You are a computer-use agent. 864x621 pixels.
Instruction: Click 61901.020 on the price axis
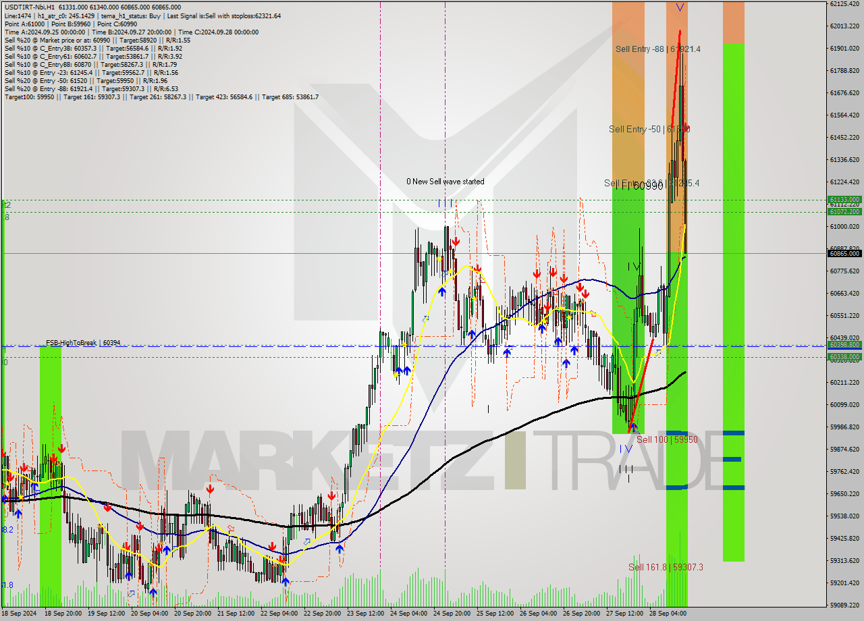844,49
